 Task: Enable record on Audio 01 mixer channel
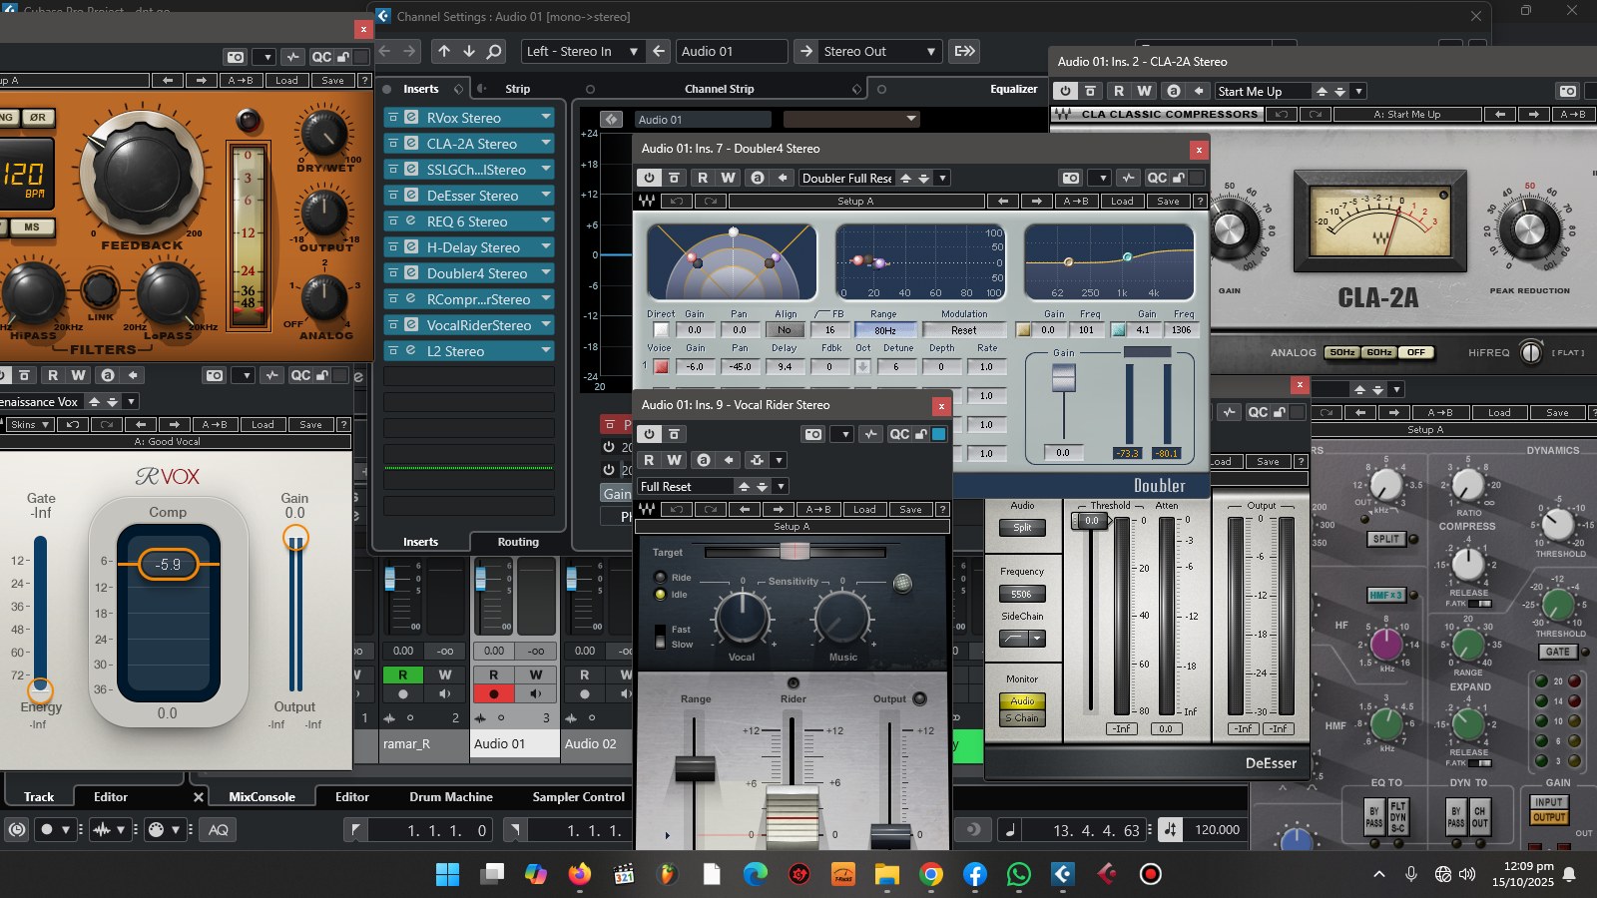493,693
